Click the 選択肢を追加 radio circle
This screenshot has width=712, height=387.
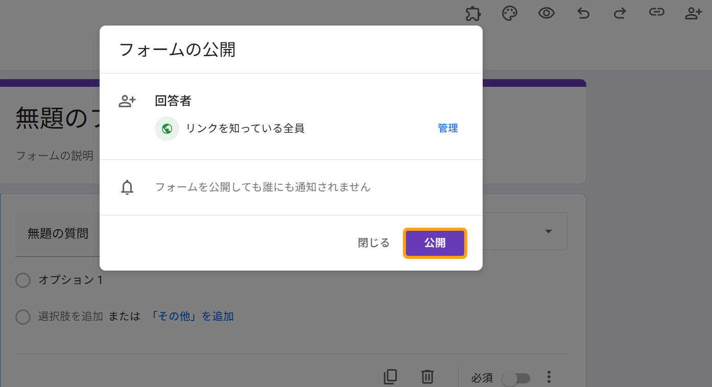click(23, 317)
